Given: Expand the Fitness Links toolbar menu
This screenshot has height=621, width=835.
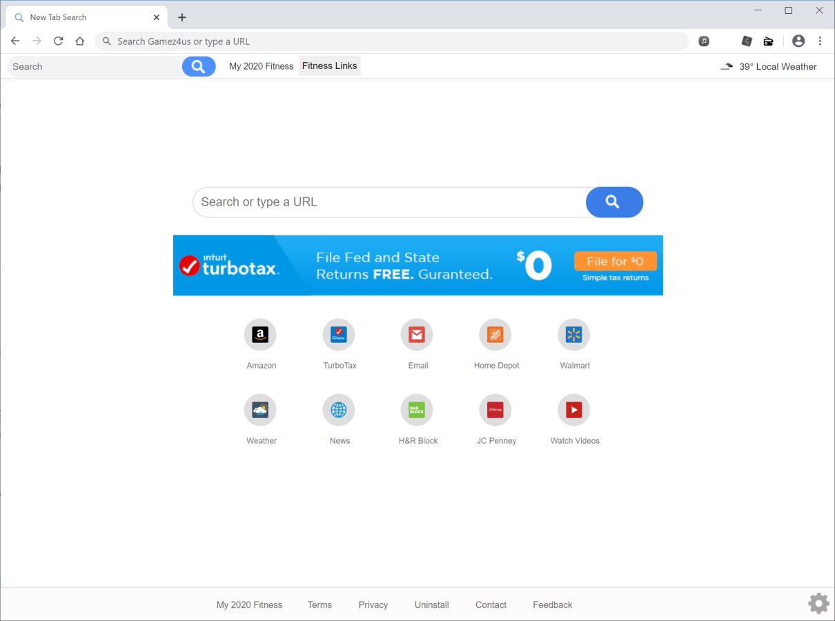Looking at the screenshot, I should click(329, 66).
